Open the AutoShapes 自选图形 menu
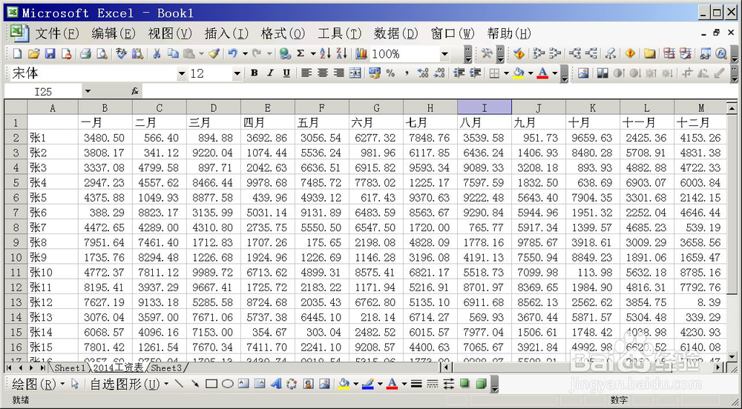 tap(129, 384)
